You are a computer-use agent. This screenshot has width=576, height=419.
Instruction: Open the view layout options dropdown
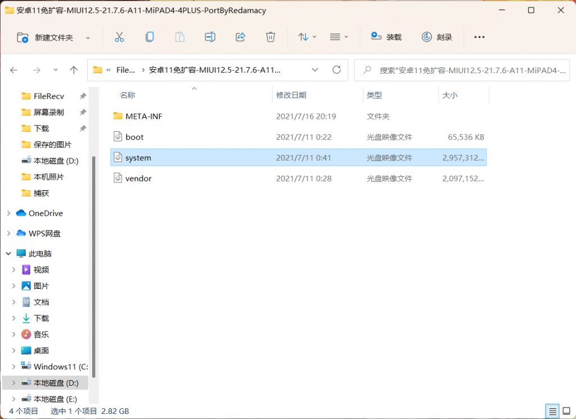point(339,37)
